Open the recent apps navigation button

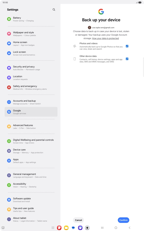pos(102,228)
